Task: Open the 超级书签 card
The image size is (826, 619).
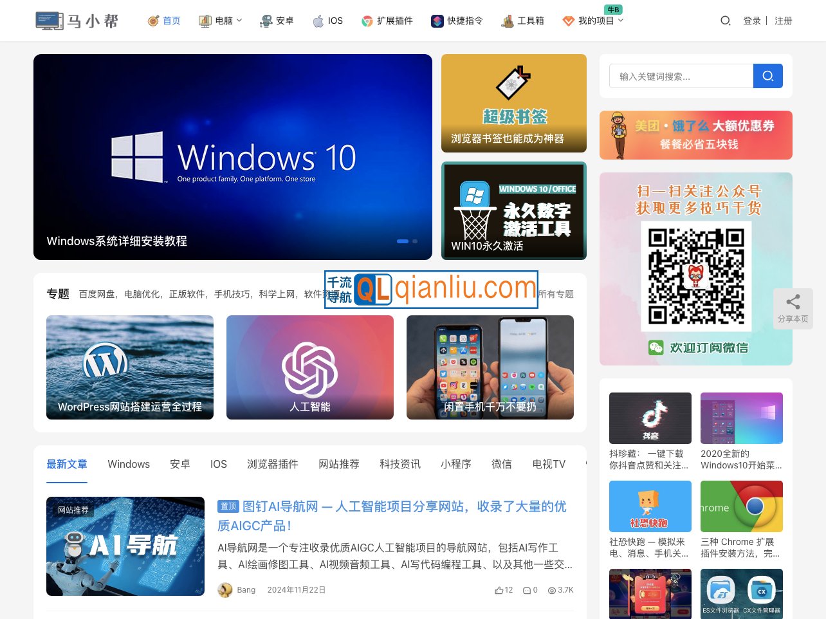Action: 513,103
